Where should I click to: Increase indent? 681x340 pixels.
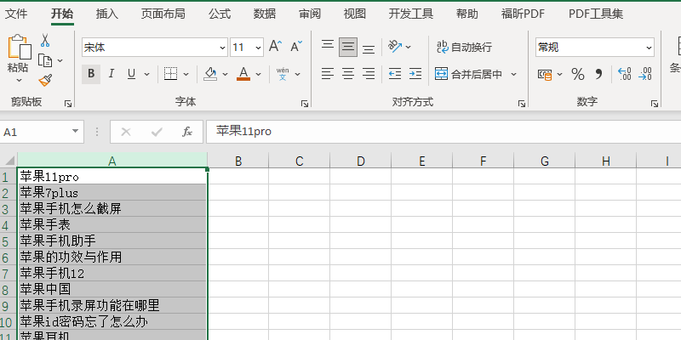[x=415, y=74]
